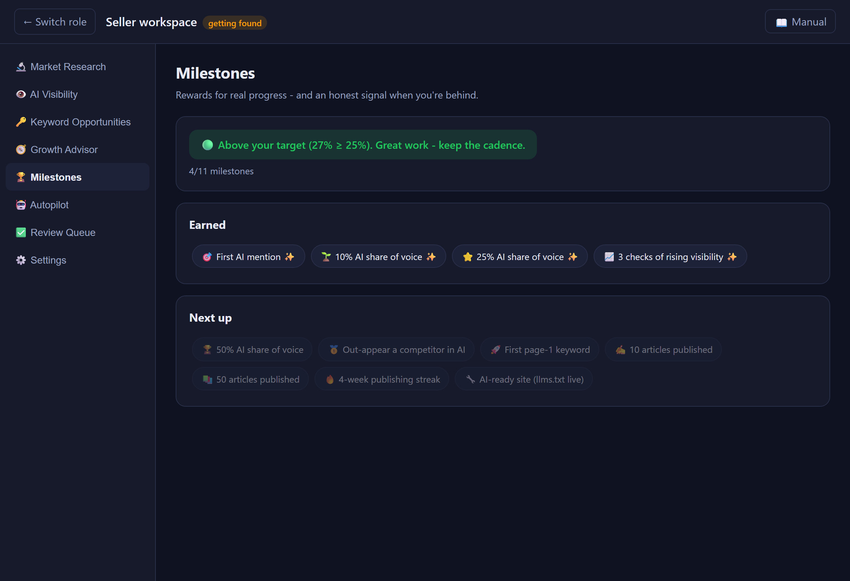Click the 10 articles published milestone

pyautogui.click(x=663, y=350)
